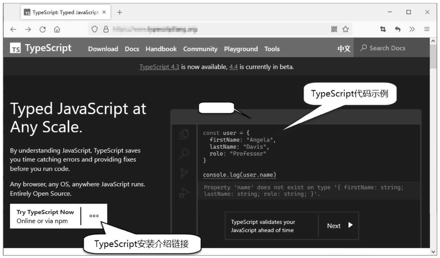Click Try TypeScript Now button
Viewport: 440px width, 258px height.
coord(45,216)
